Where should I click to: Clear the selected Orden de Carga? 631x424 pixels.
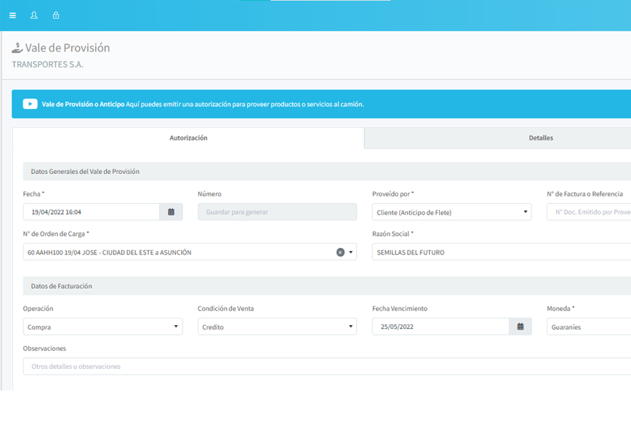340,252
